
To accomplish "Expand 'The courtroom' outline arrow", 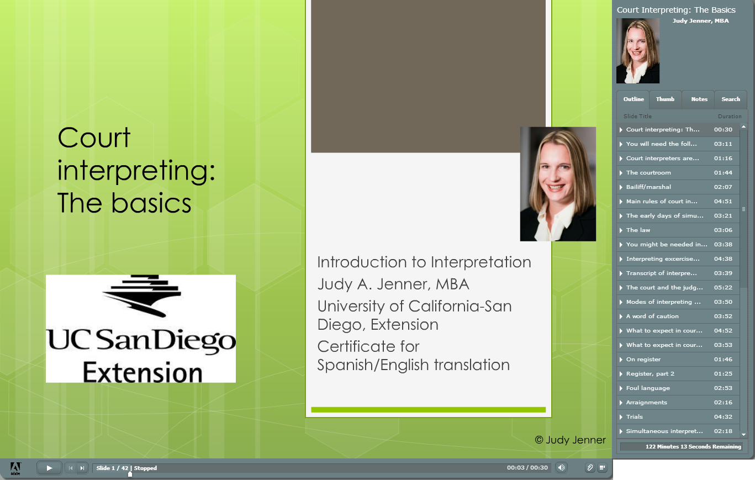I will coord(621,173).
